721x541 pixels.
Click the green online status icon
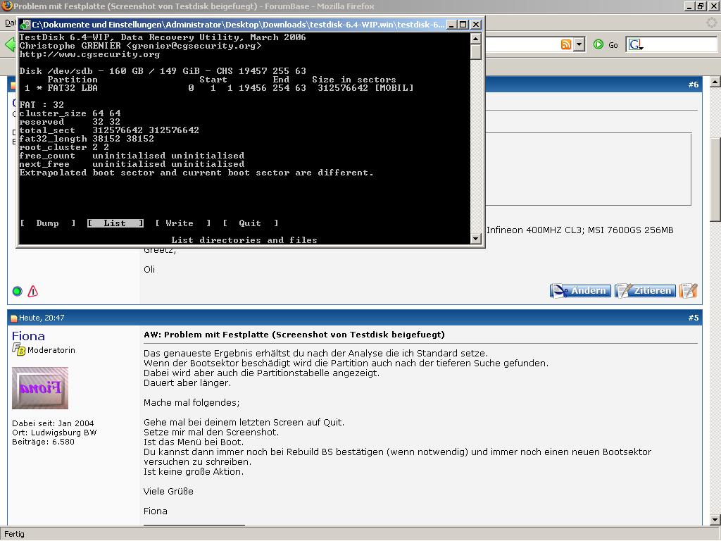[x=18, y=291]
